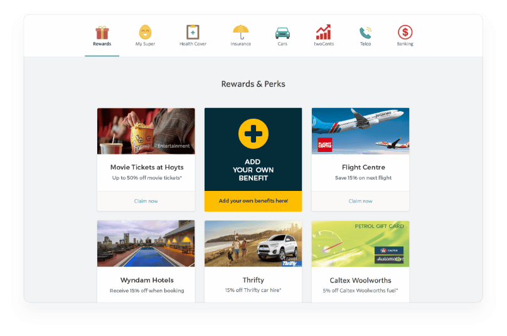
Task: Open the Wyndam Hotels card title
Action: click(x=147, y=280)
